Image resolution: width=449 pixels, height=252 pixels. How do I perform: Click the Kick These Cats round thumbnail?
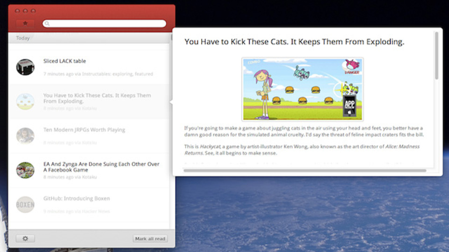pos(25,101)
